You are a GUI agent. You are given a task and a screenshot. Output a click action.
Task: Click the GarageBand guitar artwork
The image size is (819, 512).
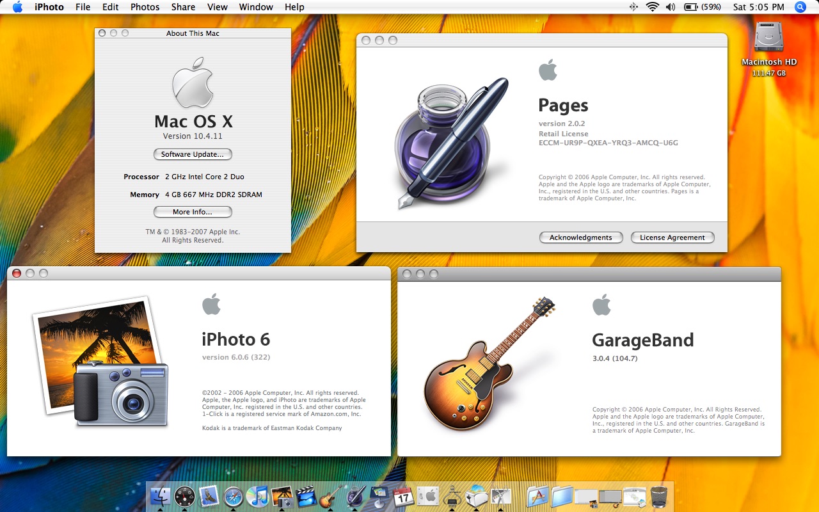pyautogui.click(x=489, y=365)
